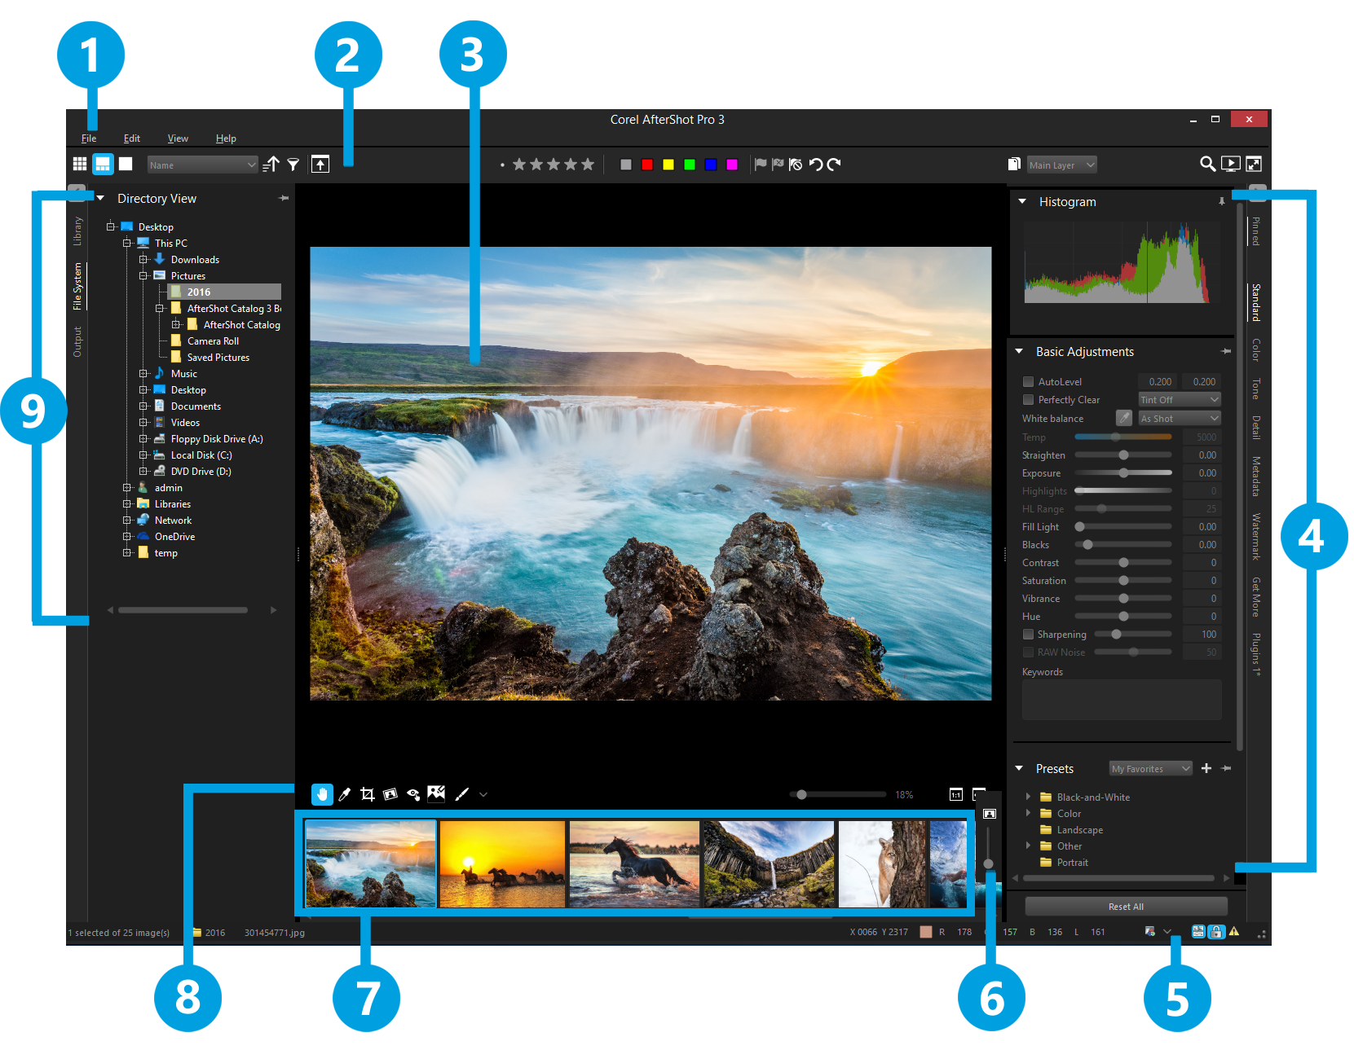Switch to thumbnail grid view
The height and width of the screenshot is (1050, 1354).
pos(80,164)
